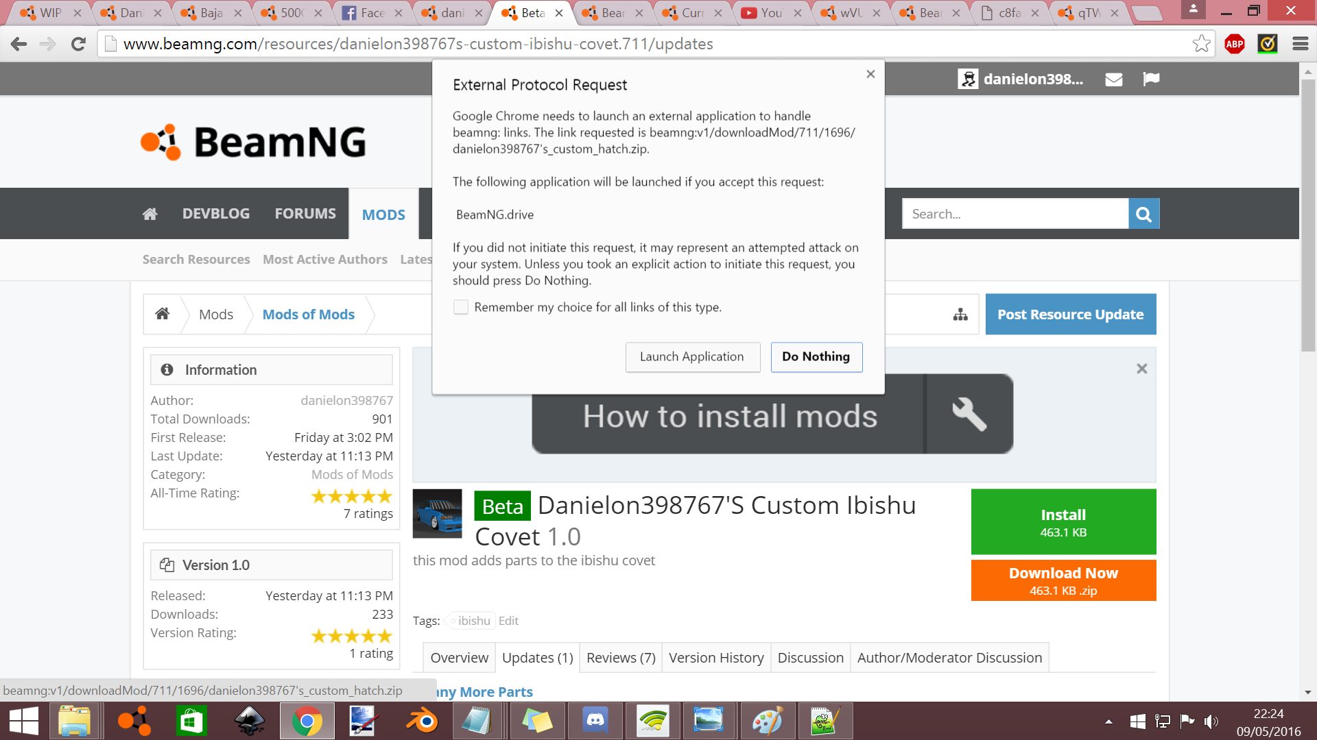Switch to the Reviews (7) tab
The image size is (1317, 740).
tap(621, 658)
